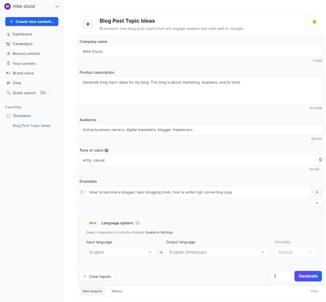Switch to the History tab

(117, 291)
